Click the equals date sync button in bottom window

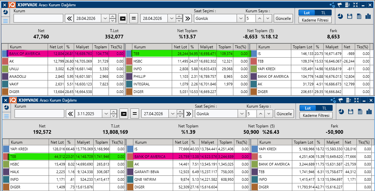[135, 114]
